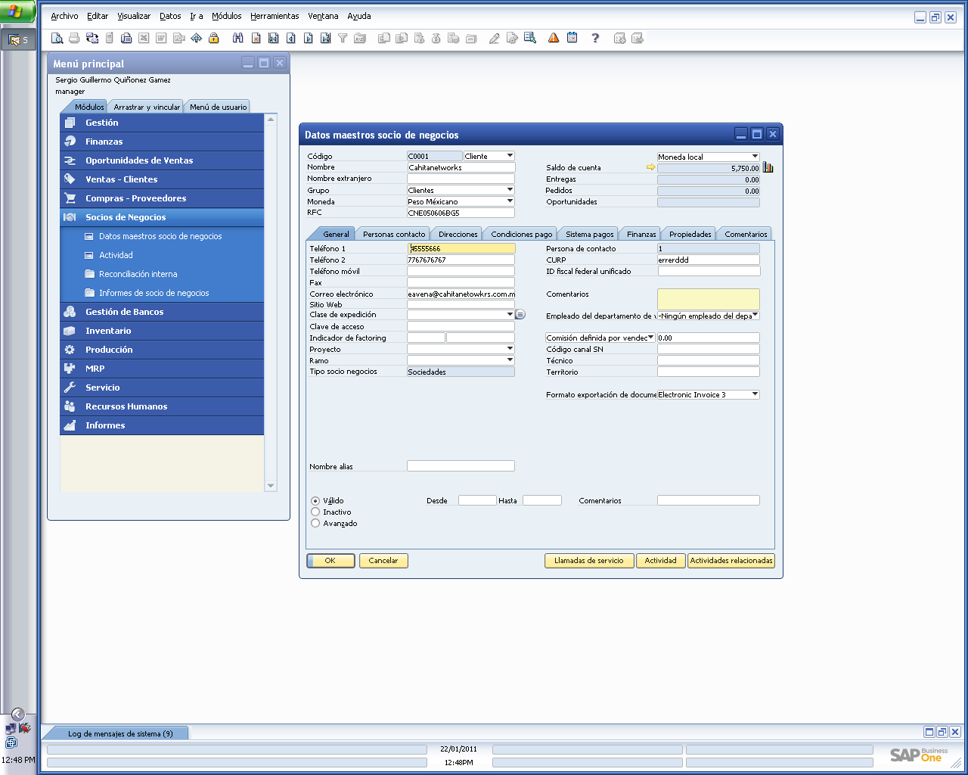Expand the Formato exportación Electronic Invoice 3 dropdown
The image size is (968, 775).
click(753, 394)
